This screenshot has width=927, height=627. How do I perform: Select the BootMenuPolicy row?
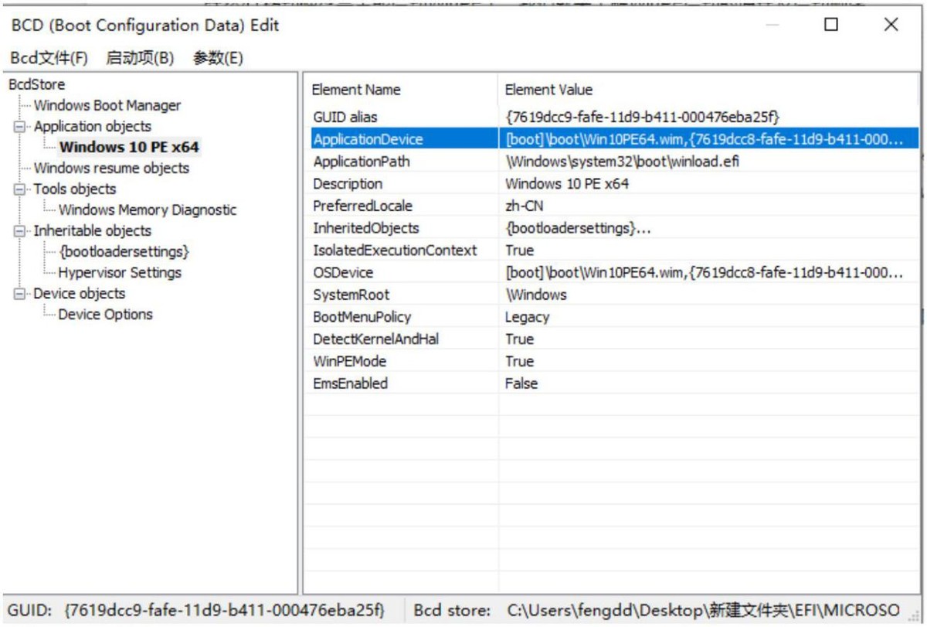point(611,317)
